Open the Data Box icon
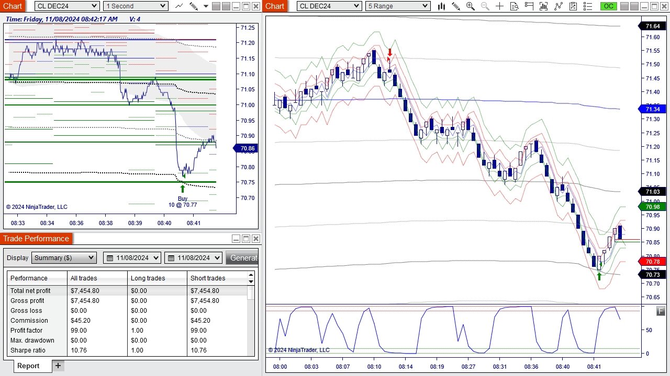This screenshot has width=670, height=376. (x=514, y=6)
